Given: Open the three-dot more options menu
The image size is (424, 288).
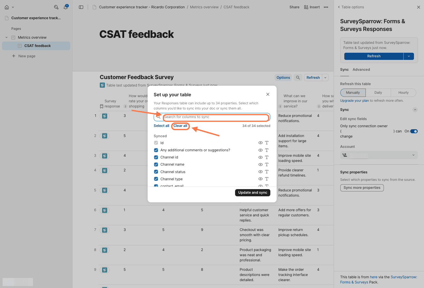Looking at the screenshot, I should [326, 7].
